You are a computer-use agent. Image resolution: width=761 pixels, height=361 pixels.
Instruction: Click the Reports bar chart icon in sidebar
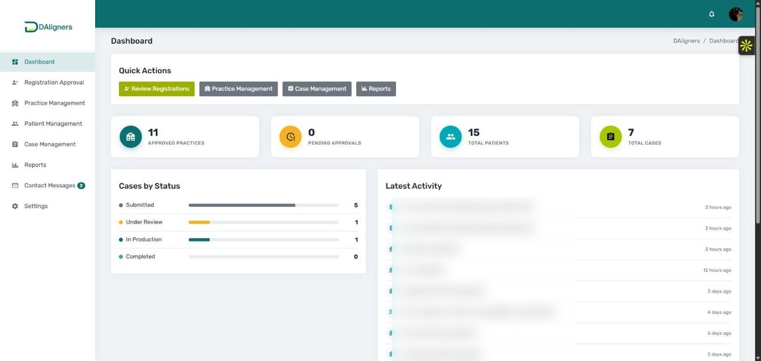point(15,165)
